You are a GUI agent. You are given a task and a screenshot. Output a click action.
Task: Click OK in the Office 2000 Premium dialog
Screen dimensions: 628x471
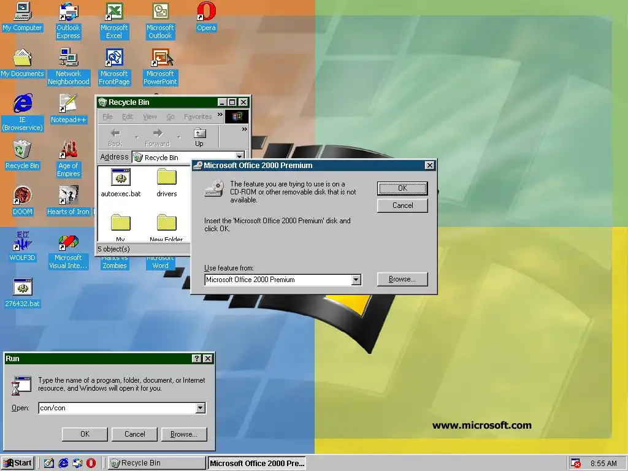[x=402, y=188]
